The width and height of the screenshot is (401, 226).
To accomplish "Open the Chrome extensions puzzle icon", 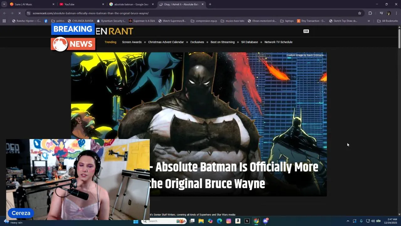I will pyautogui.click(x=370, y=13).
